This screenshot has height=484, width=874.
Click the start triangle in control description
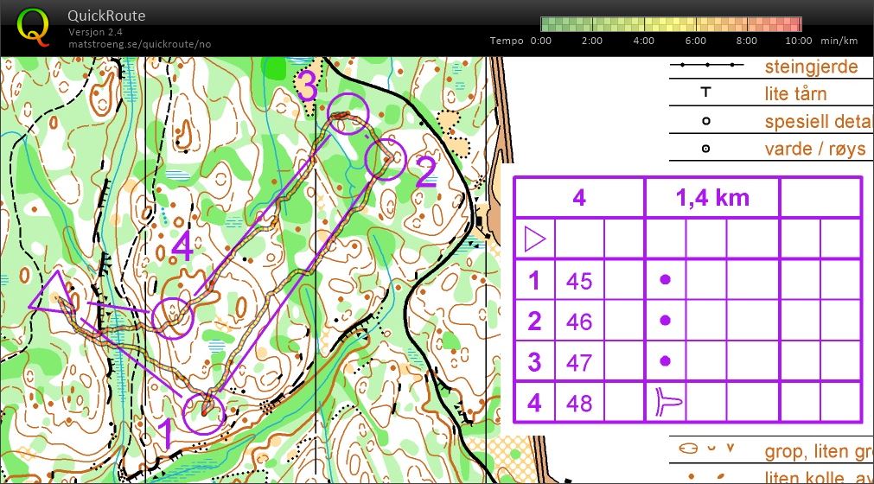[x=534, y=239]
